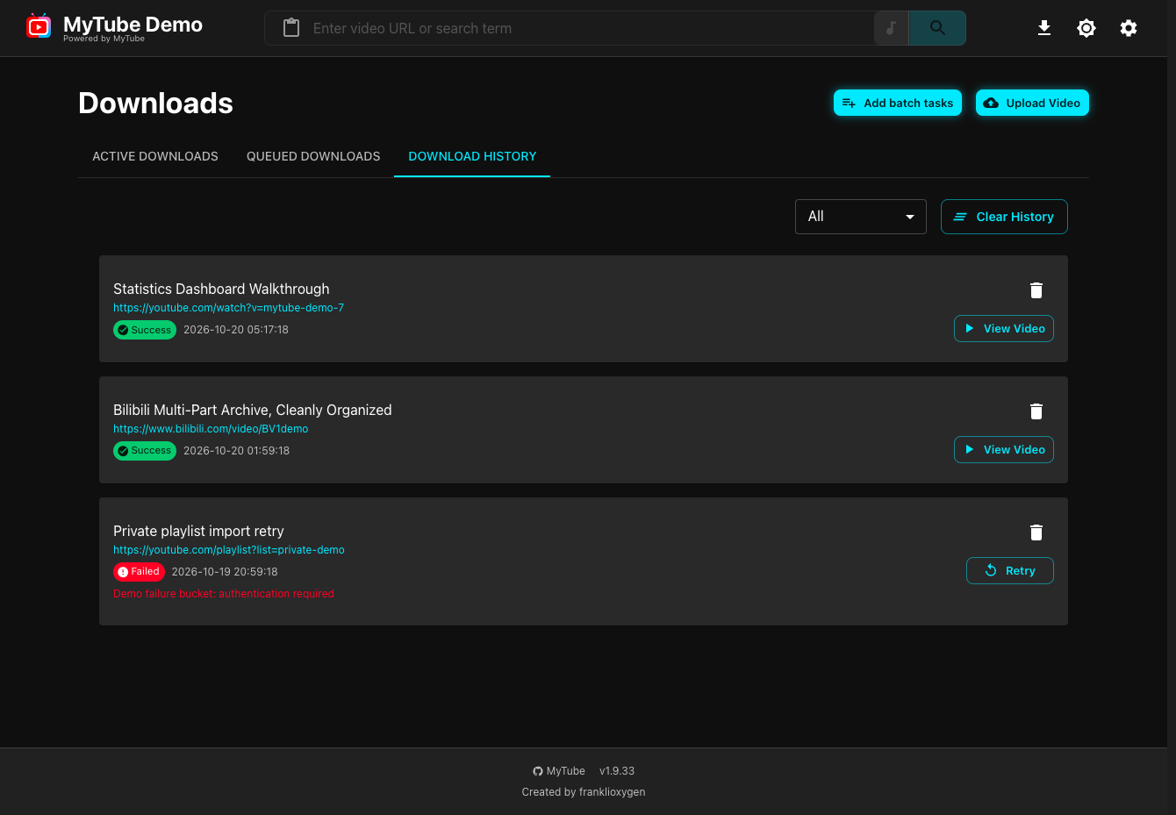Open the bilibili.com/video/BV1demo link
Screen dimensions: 1176x815
[211, 429]
